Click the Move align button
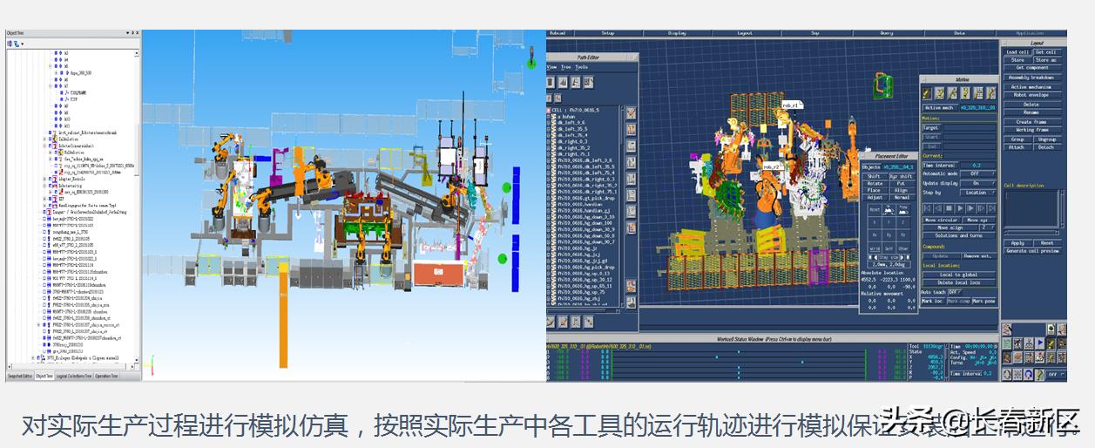The image size is (1095, 448). coord(950,227)
